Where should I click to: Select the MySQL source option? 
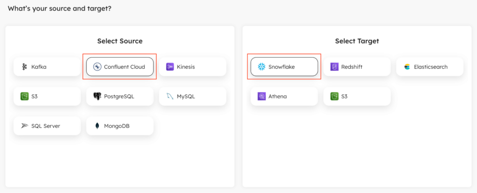(x=192, y=96)
